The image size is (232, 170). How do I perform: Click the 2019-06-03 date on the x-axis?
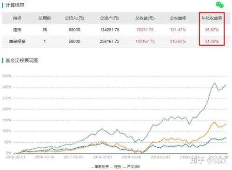160,157
